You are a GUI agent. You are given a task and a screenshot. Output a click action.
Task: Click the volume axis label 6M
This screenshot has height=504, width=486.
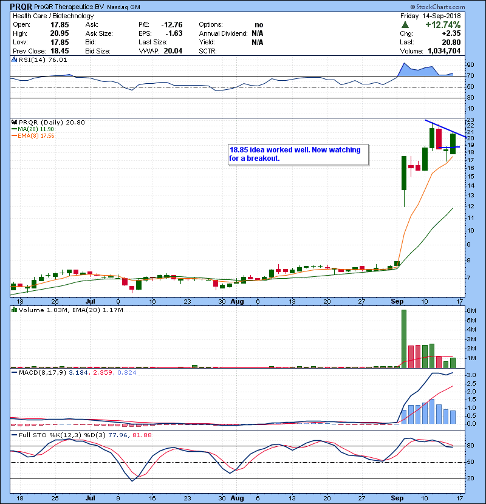click(471, 310)
